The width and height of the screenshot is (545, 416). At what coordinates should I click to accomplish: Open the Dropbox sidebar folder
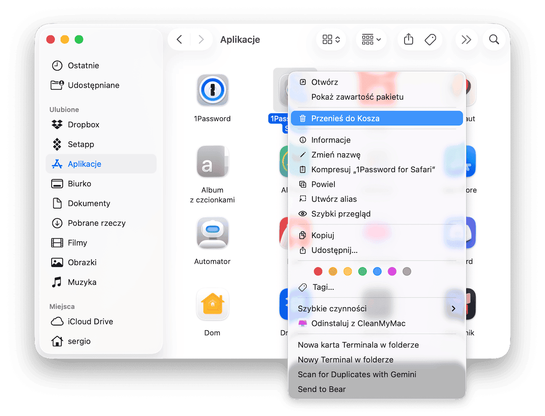point(101,125)
